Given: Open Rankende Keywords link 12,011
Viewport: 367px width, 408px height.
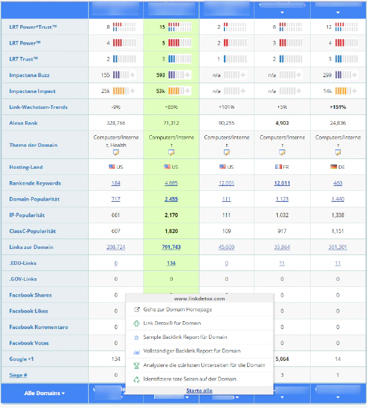Looking at the screenshot, I should pos(282,183).
